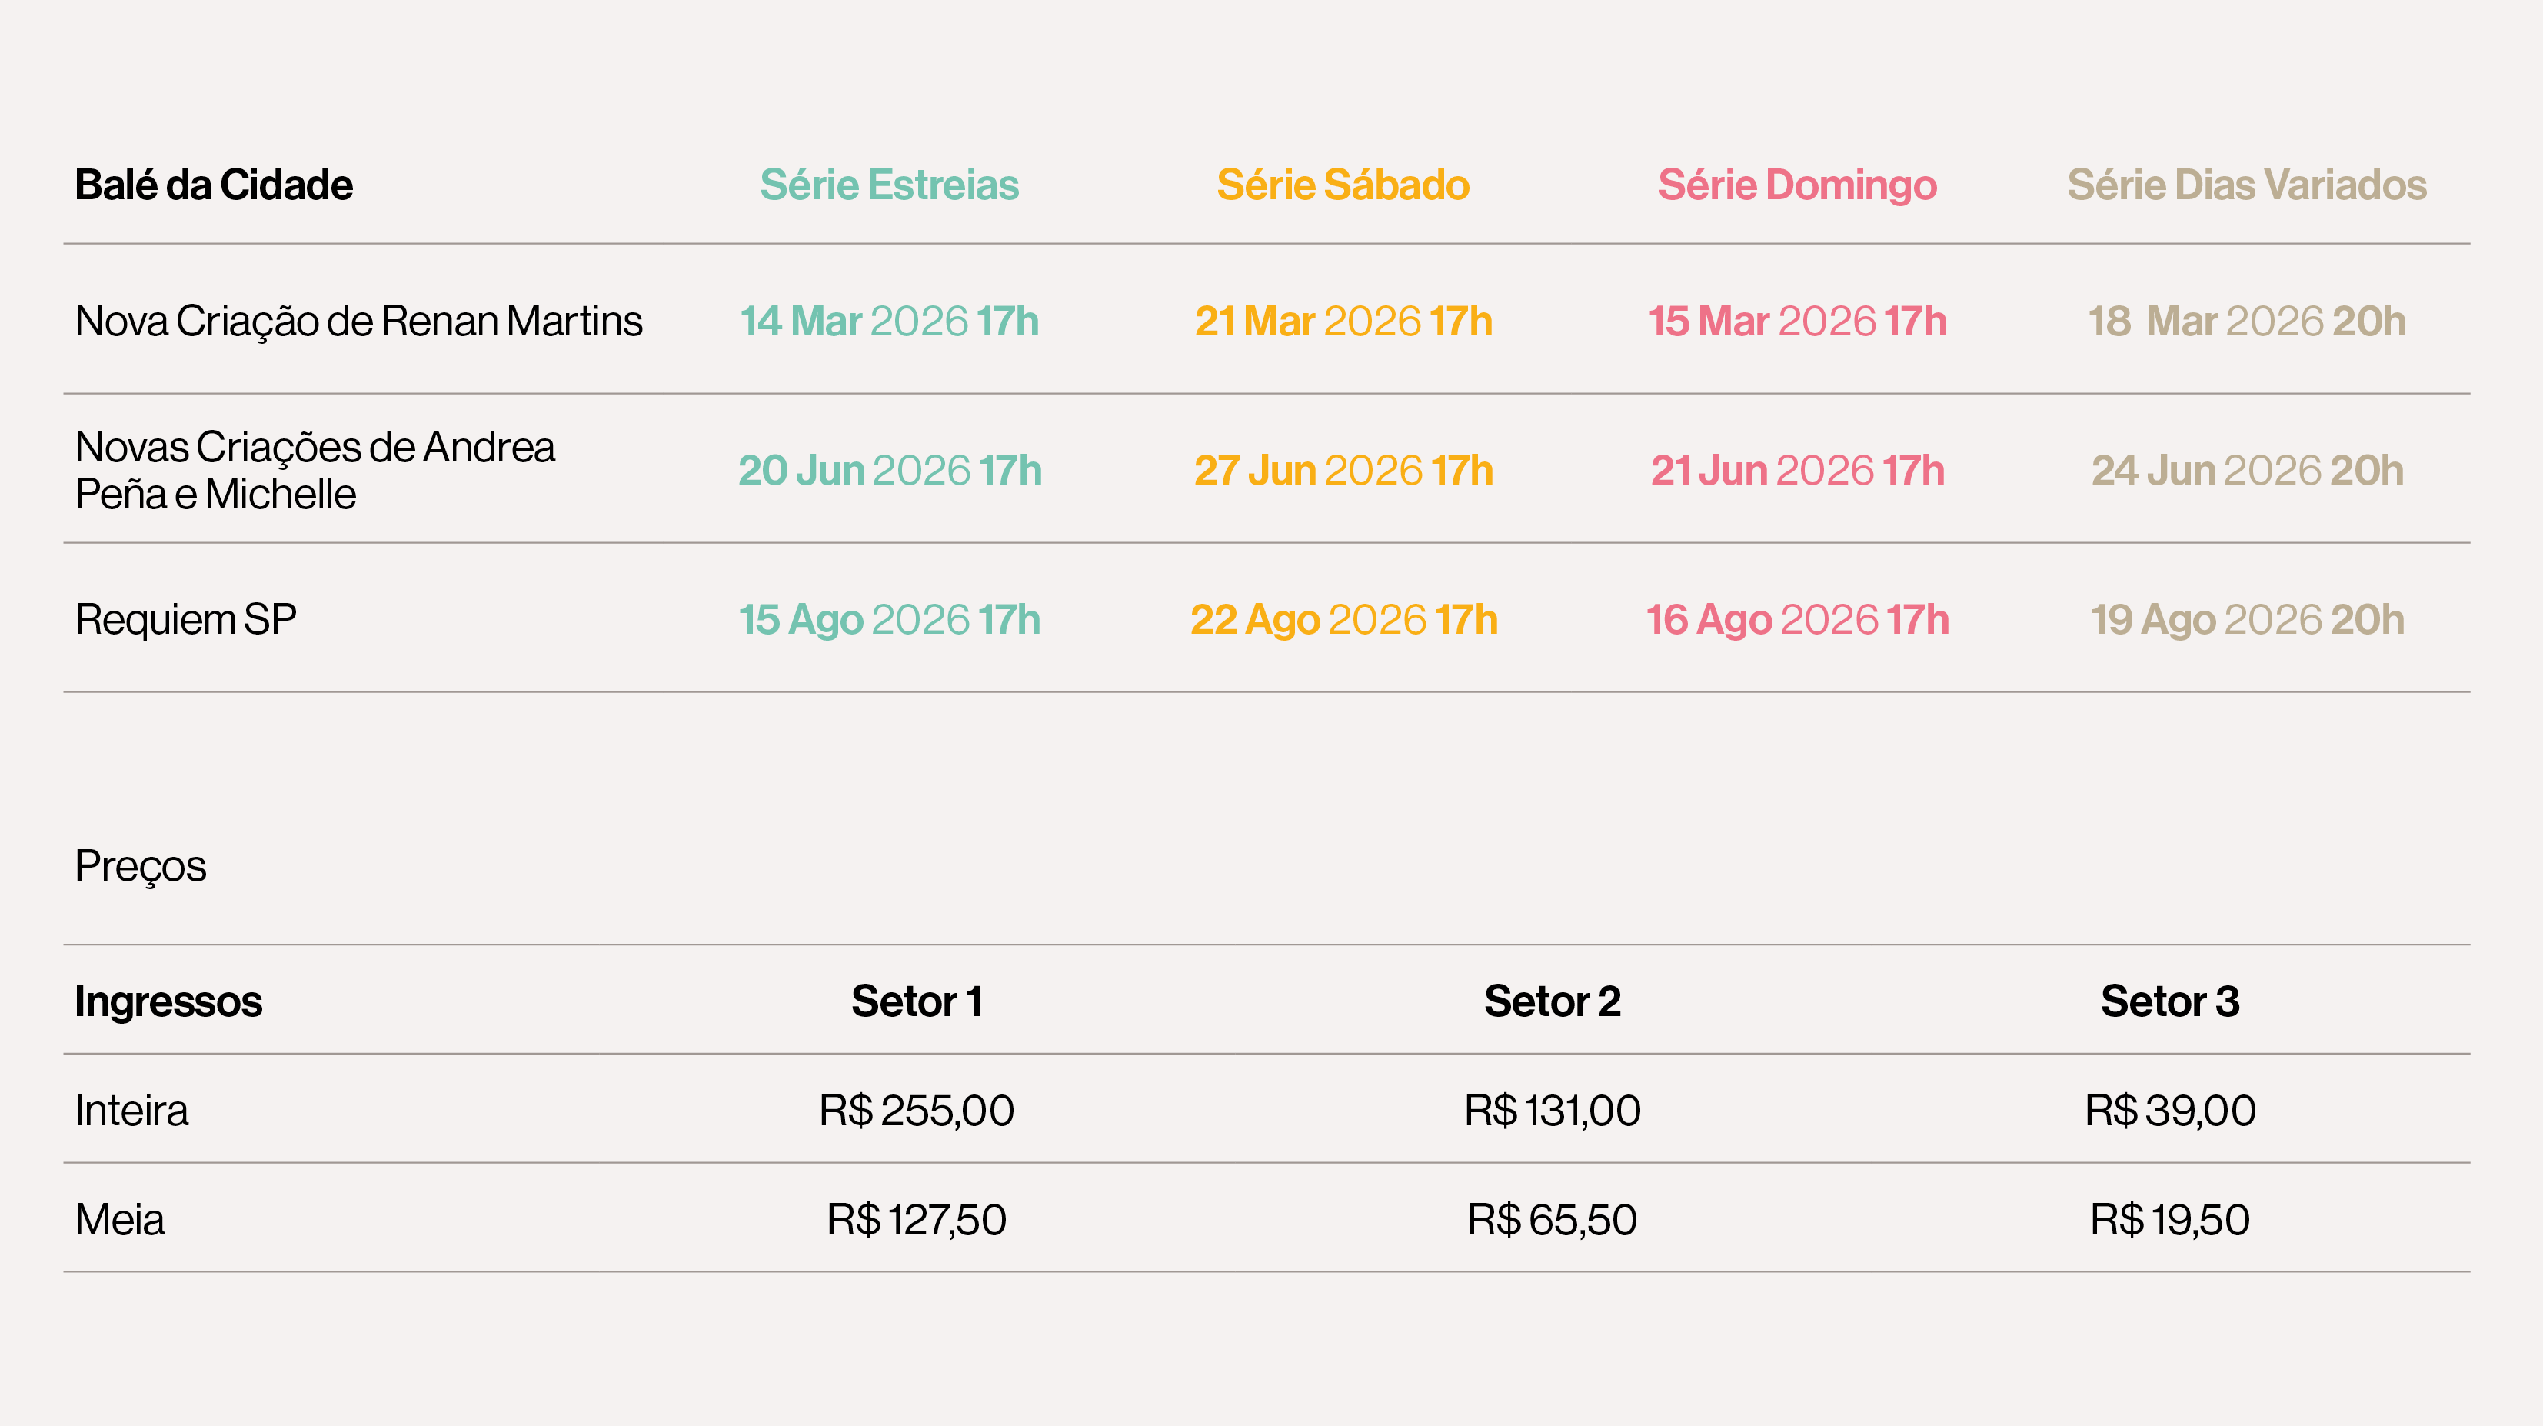Click the Balé da Cidade title
This screenshot has width=2543, height=1426.
(x=213, y=185)
